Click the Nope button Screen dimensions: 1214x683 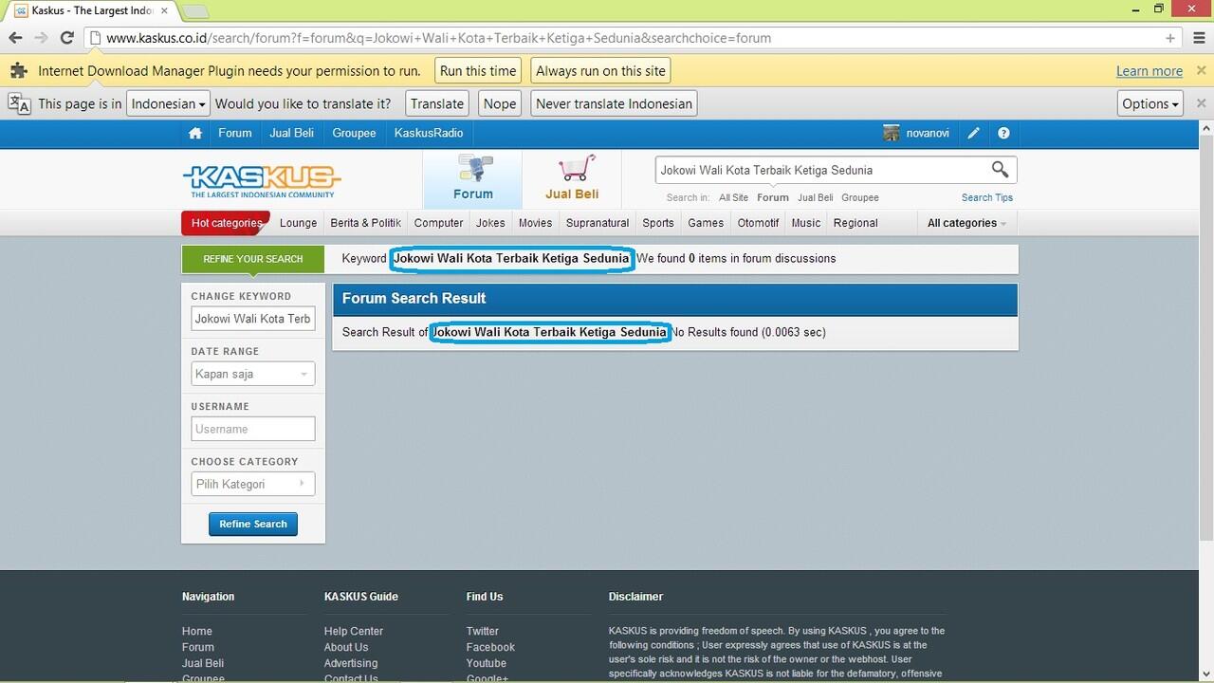(500, 103)
